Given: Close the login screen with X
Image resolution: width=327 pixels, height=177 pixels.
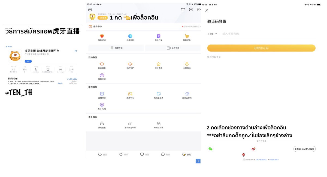Looking at the screenshot, I should [x=207, y=10].
